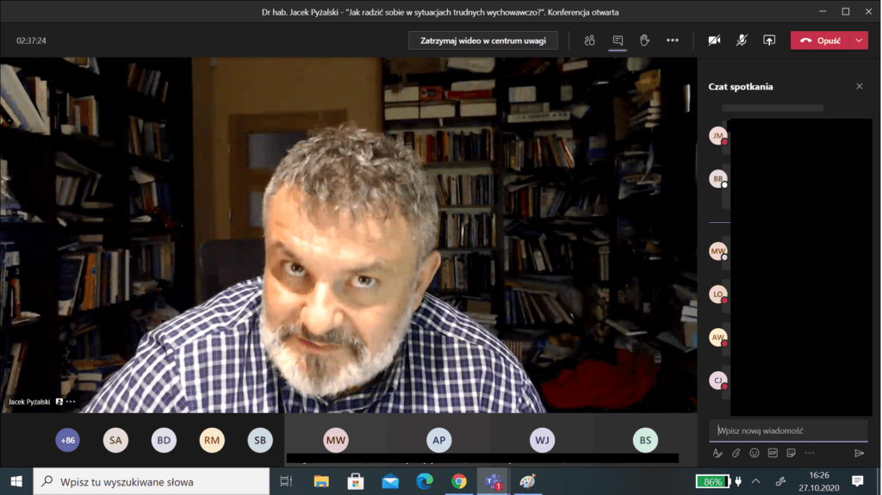Attach a file to the chat

[x=736, y=453]
